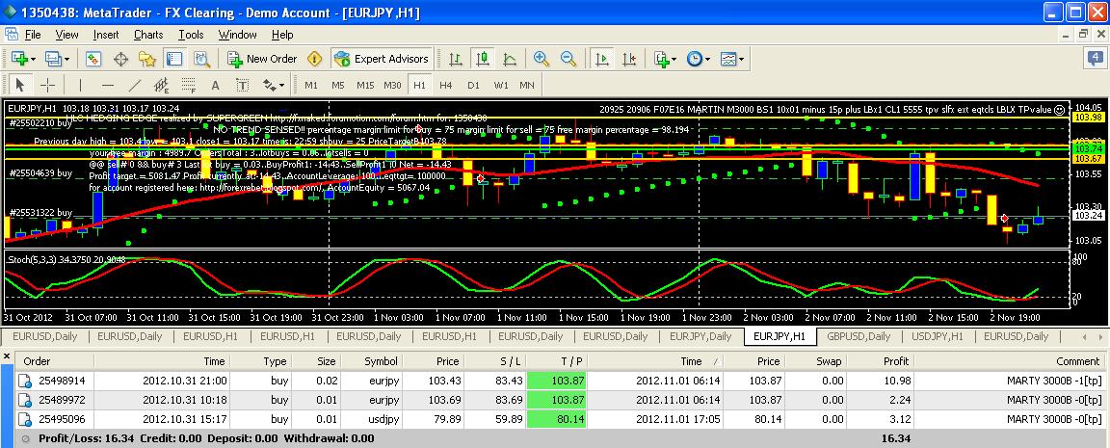The image size is (1110, 448).
Task: Expand the Templates dropdown arrow
Action: (x=741, y=60)
